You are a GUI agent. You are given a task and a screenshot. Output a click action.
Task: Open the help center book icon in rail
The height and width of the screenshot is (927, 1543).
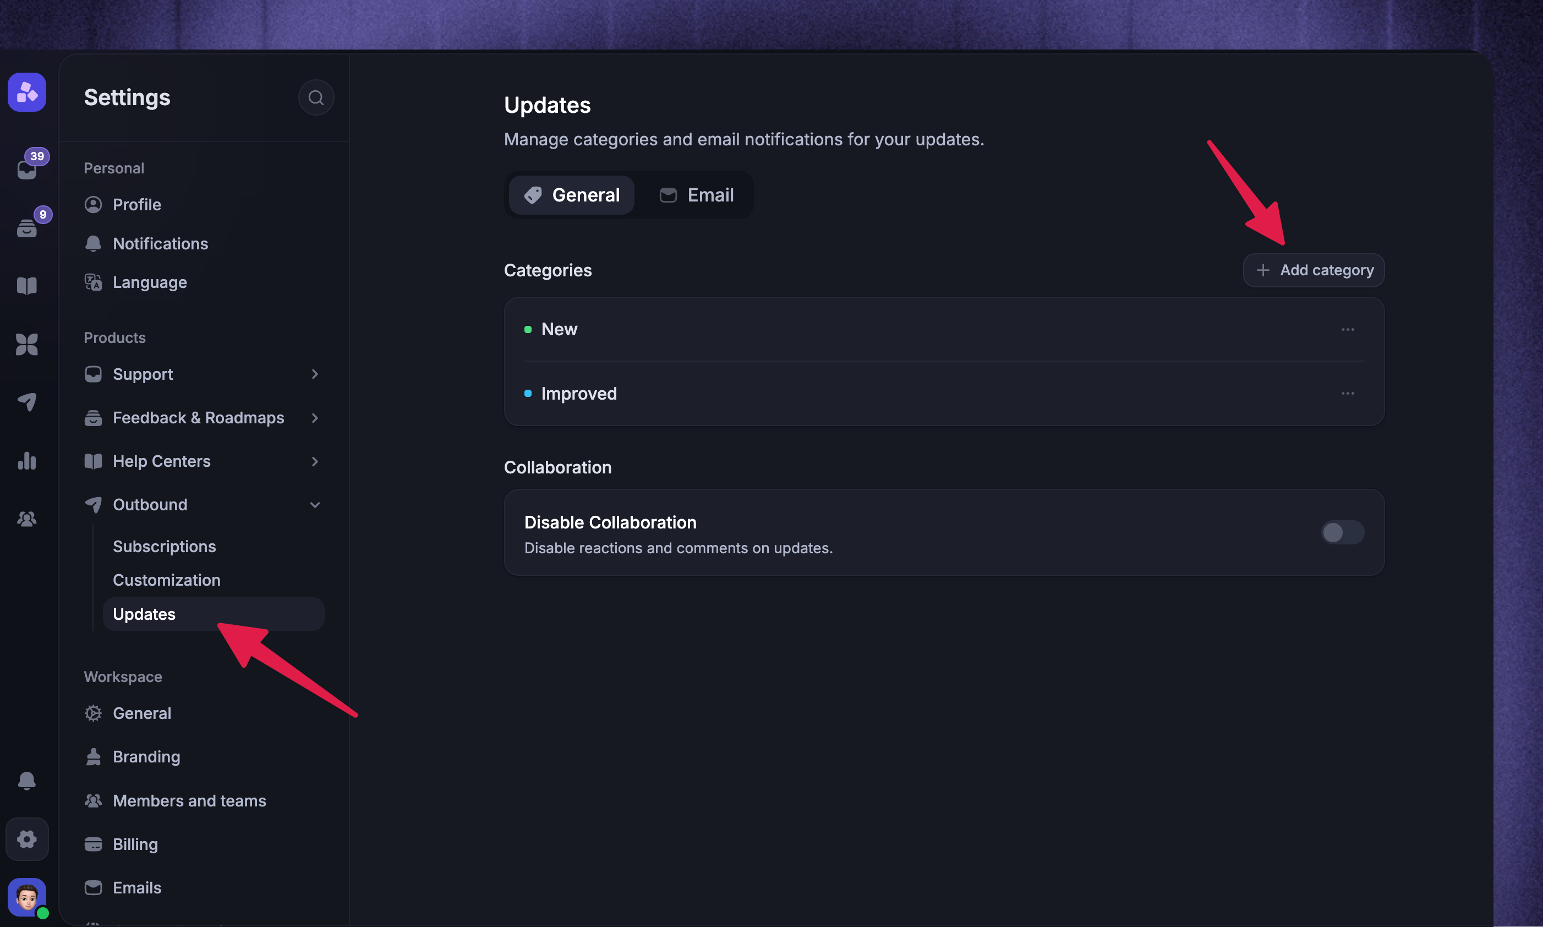pyautogui.click(x=27, y=286)
